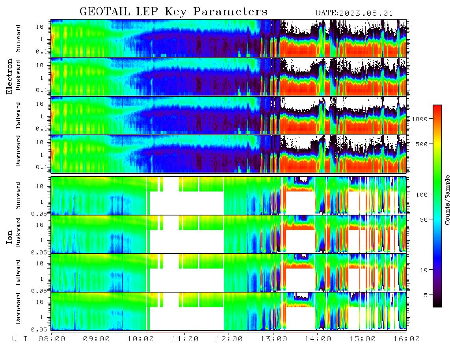Select the 1000 color bar tick label
This screenshot has height=346, width=450.
tap(420, 119)
